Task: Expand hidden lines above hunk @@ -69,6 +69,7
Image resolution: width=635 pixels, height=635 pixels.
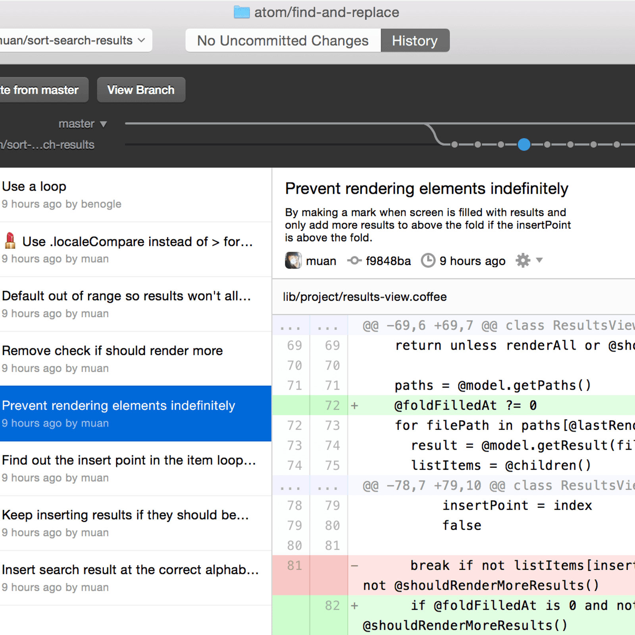Action: 310,326
